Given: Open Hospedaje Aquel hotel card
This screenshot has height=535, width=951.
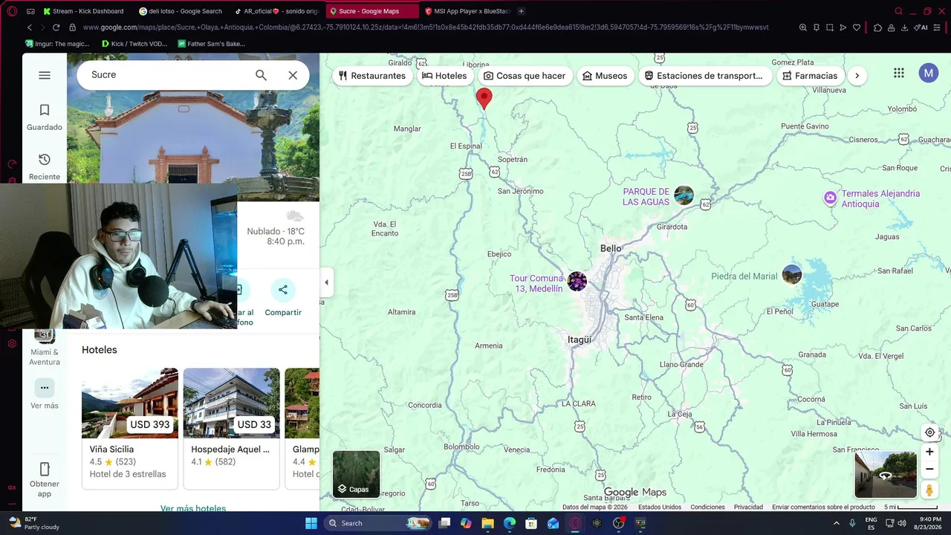Looking at the screenshot, I should point(232,429).
